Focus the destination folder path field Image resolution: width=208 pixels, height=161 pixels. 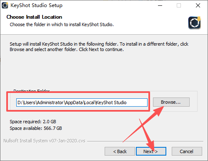click(82, 102)
